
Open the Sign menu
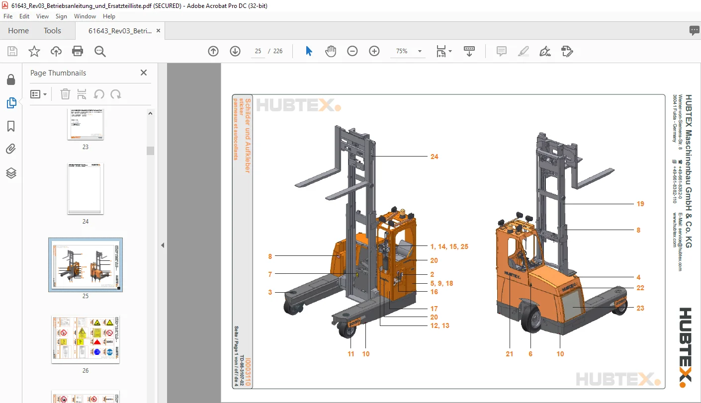(x=61, y=16)
